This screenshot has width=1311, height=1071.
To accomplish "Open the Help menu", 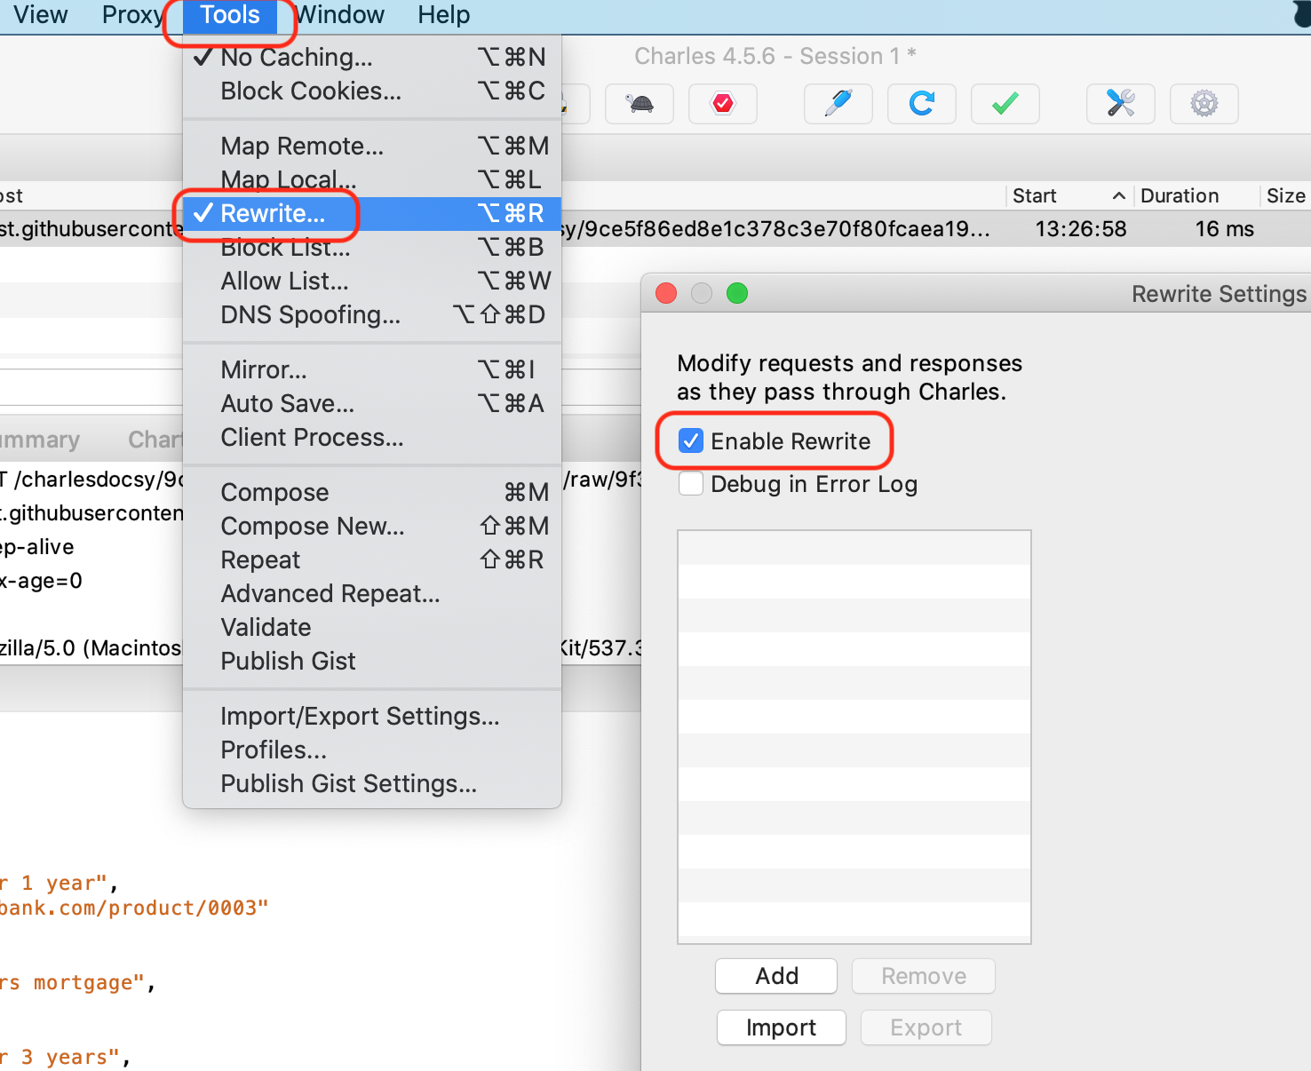I will (443, 14).
